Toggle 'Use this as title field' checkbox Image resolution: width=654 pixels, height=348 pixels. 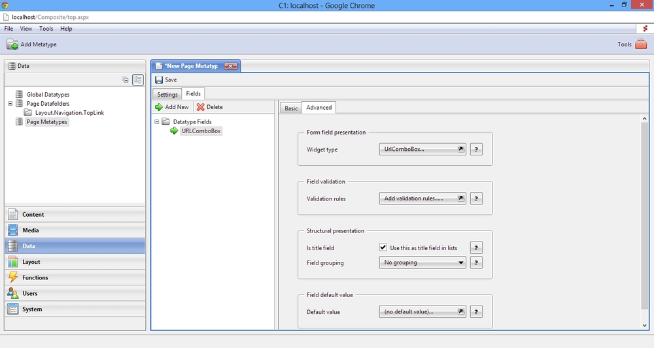pos(383,247)
